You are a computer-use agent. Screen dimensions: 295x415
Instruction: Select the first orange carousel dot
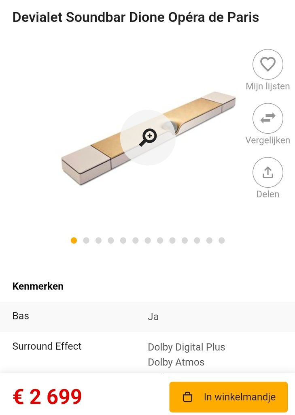[x=74, y=240]
